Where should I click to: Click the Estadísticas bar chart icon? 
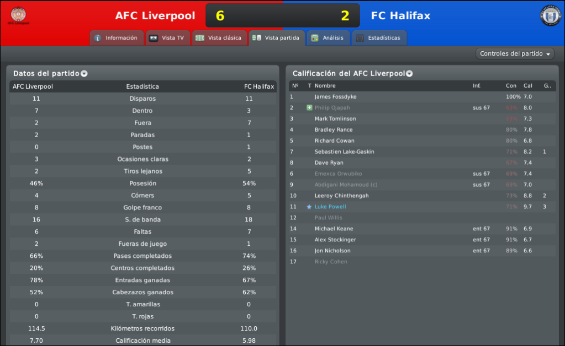[x=360, y=38]
